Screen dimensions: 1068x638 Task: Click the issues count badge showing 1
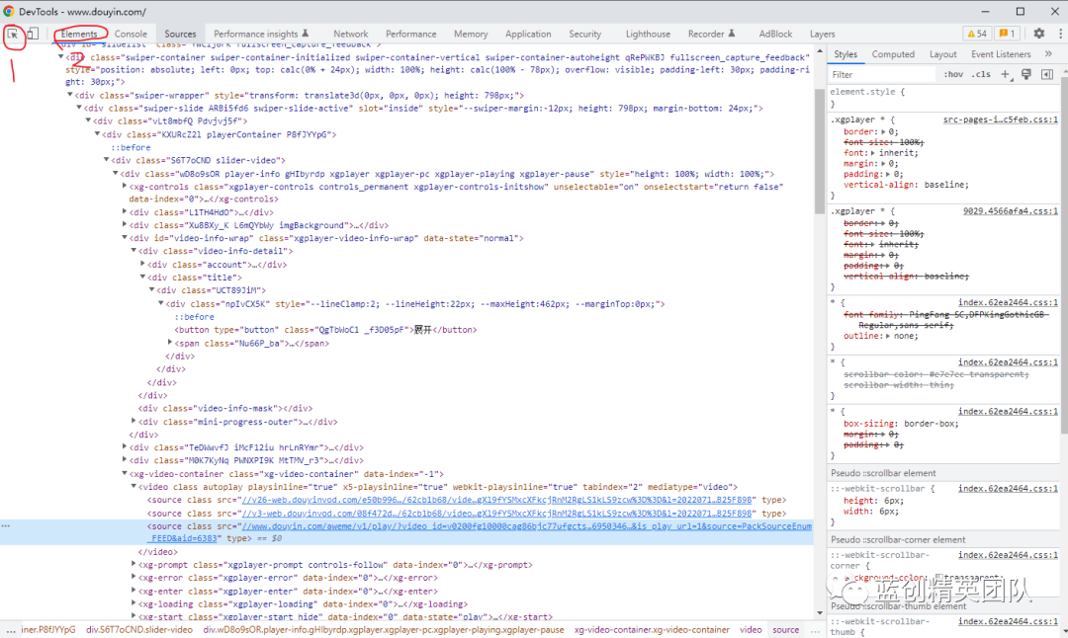pyautogui.click(x=1007, y=34)
